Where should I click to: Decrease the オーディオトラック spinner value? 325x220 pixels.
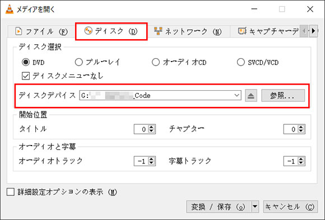coord(151,163)
